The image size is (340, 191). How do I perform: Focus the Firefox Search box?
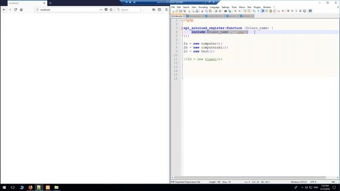128,10
